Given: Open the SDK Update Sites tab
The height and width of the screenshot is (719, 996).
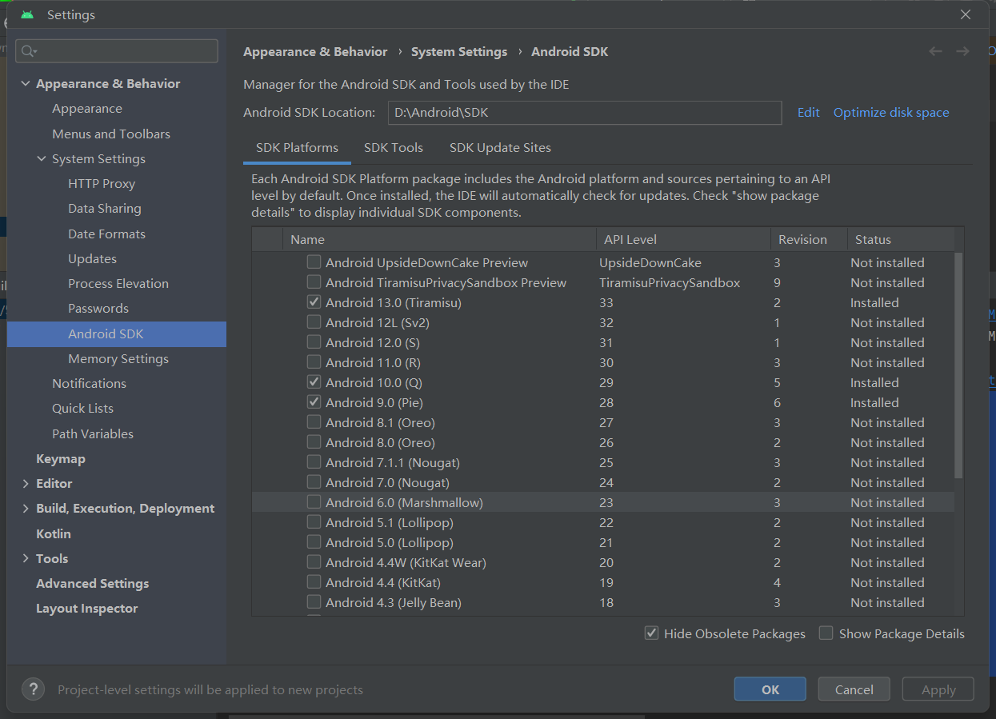Looking at the screenshot, I should pos(500,147).
